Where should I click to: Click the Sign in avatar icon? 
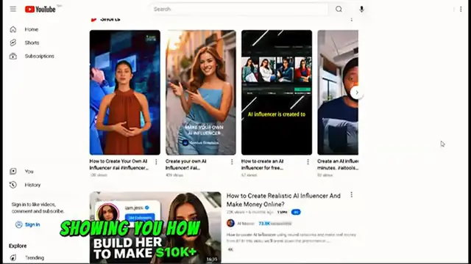coord(18,224)
